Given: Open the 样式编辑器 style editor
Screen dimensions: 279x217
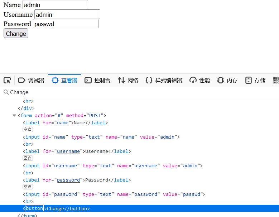Looking at the screenshot, I should [164, 80].
